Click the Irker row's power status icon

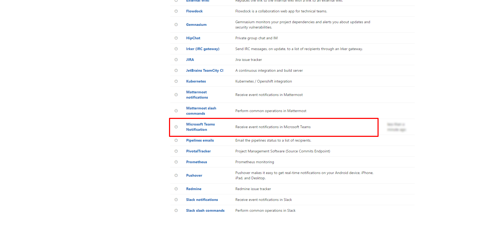point(176,49)
